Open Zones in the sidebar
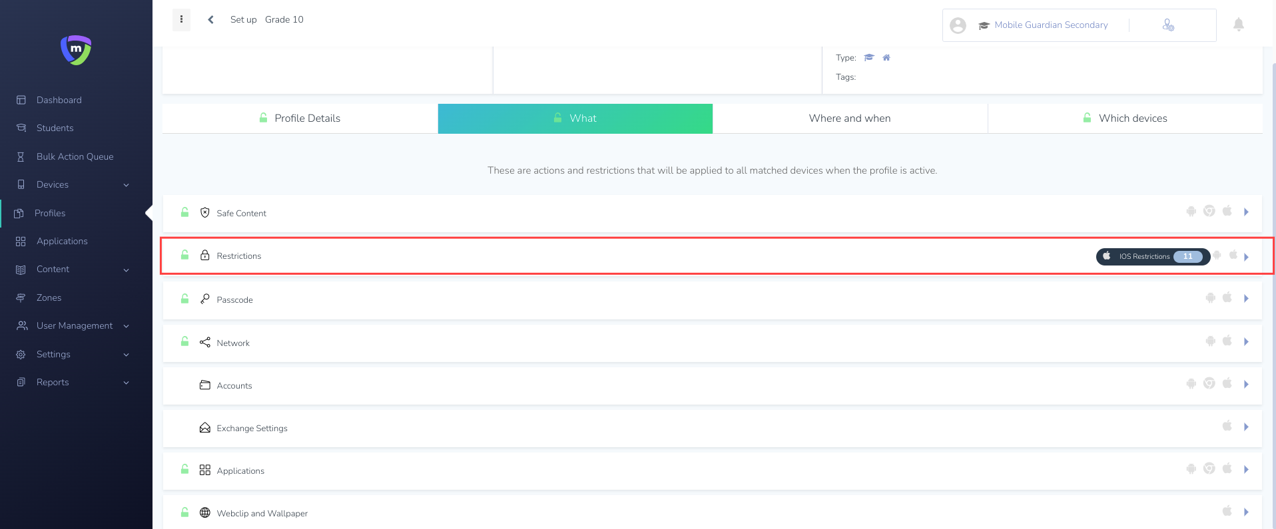 coord(49,297)
